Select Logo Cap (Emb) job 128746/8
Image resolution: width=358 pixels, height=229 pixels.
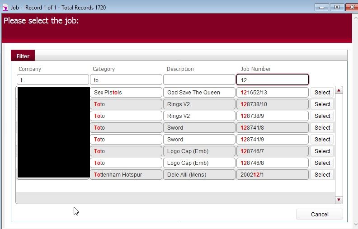click(322, 163)
